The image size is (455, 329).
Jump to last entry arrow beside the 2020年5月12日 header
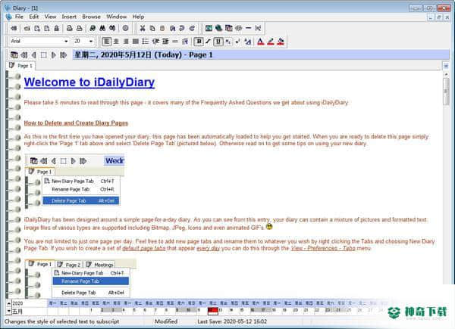(63, 54)
